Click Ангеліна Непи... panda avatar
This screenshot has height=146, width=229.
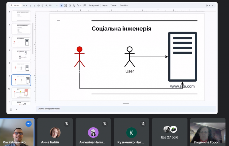[93, 133]
